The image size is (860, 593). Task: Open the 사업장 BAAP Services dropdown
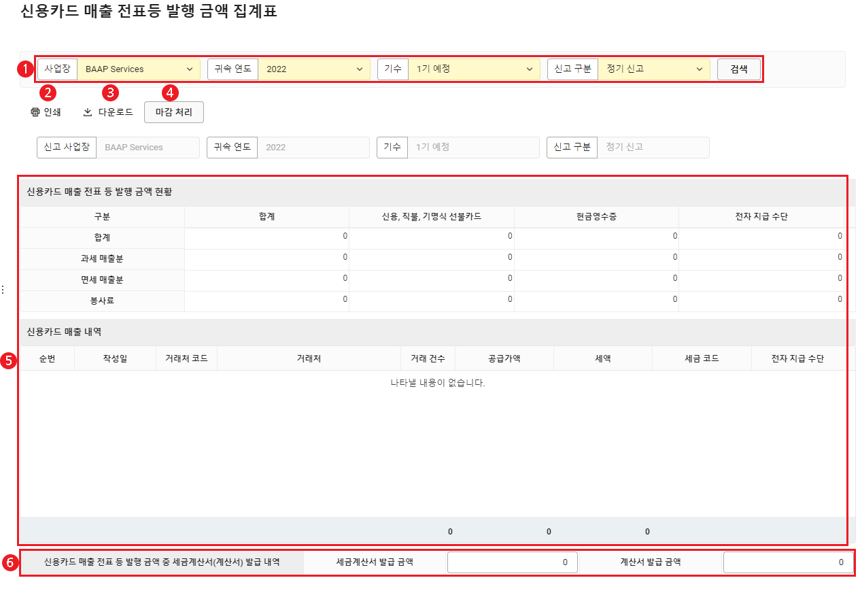[x=138, y=69]
